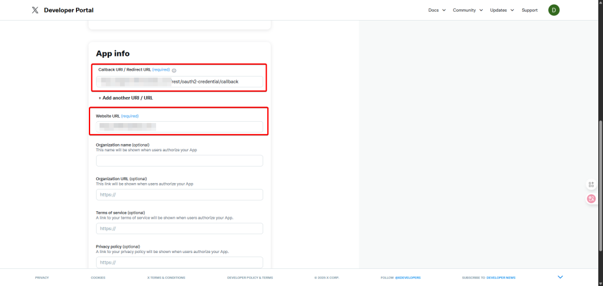Viewport: 603px width, 286px height.
Task: Expand the Updates dropdown menu
Action: [502, 10]
